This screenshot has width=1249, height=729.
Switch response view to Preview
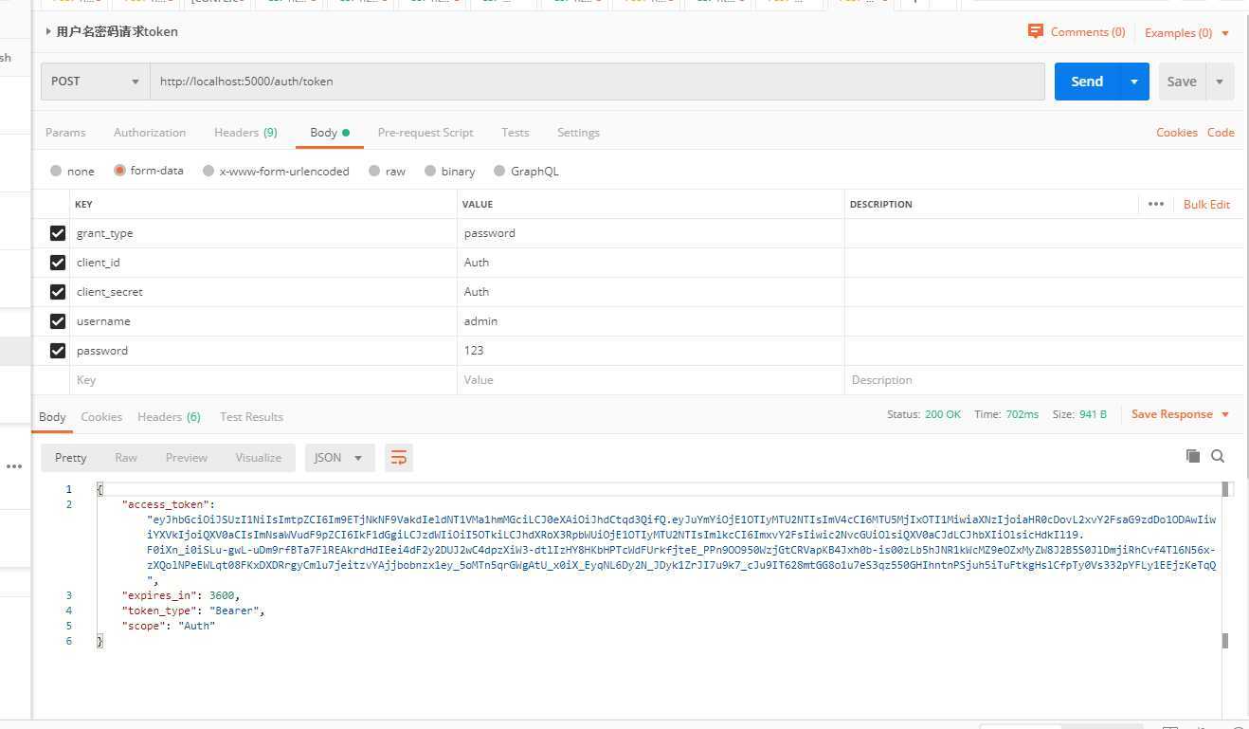click(x=187, y=458)
